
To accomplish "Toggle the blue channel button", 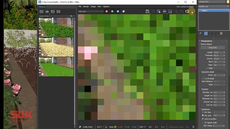I will point(118,11).
